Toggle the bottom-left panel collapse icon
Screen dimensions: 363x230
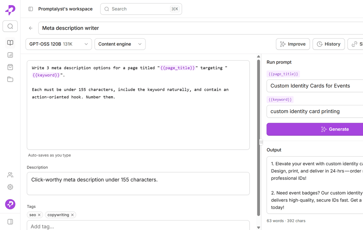pos(10,222)
